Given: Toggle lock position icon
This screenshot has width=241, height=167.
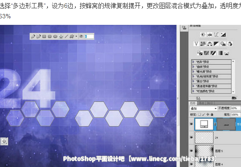Looking at the screenshot, I should 208,114.
